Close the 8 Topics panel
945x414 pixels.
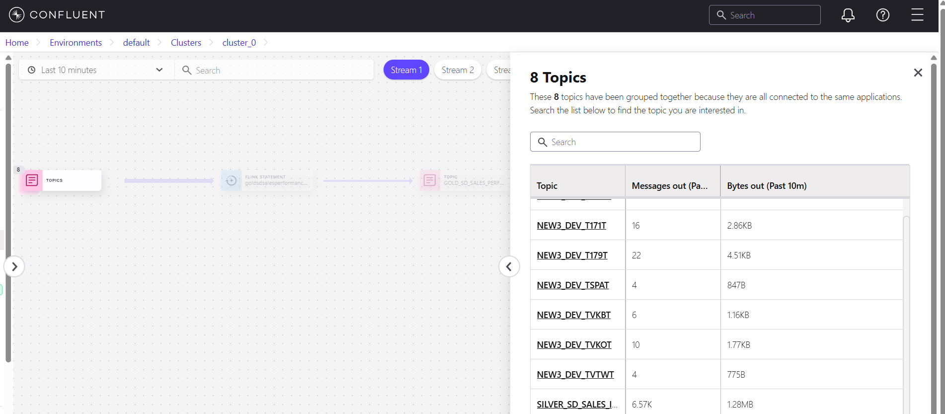point(918,73)
